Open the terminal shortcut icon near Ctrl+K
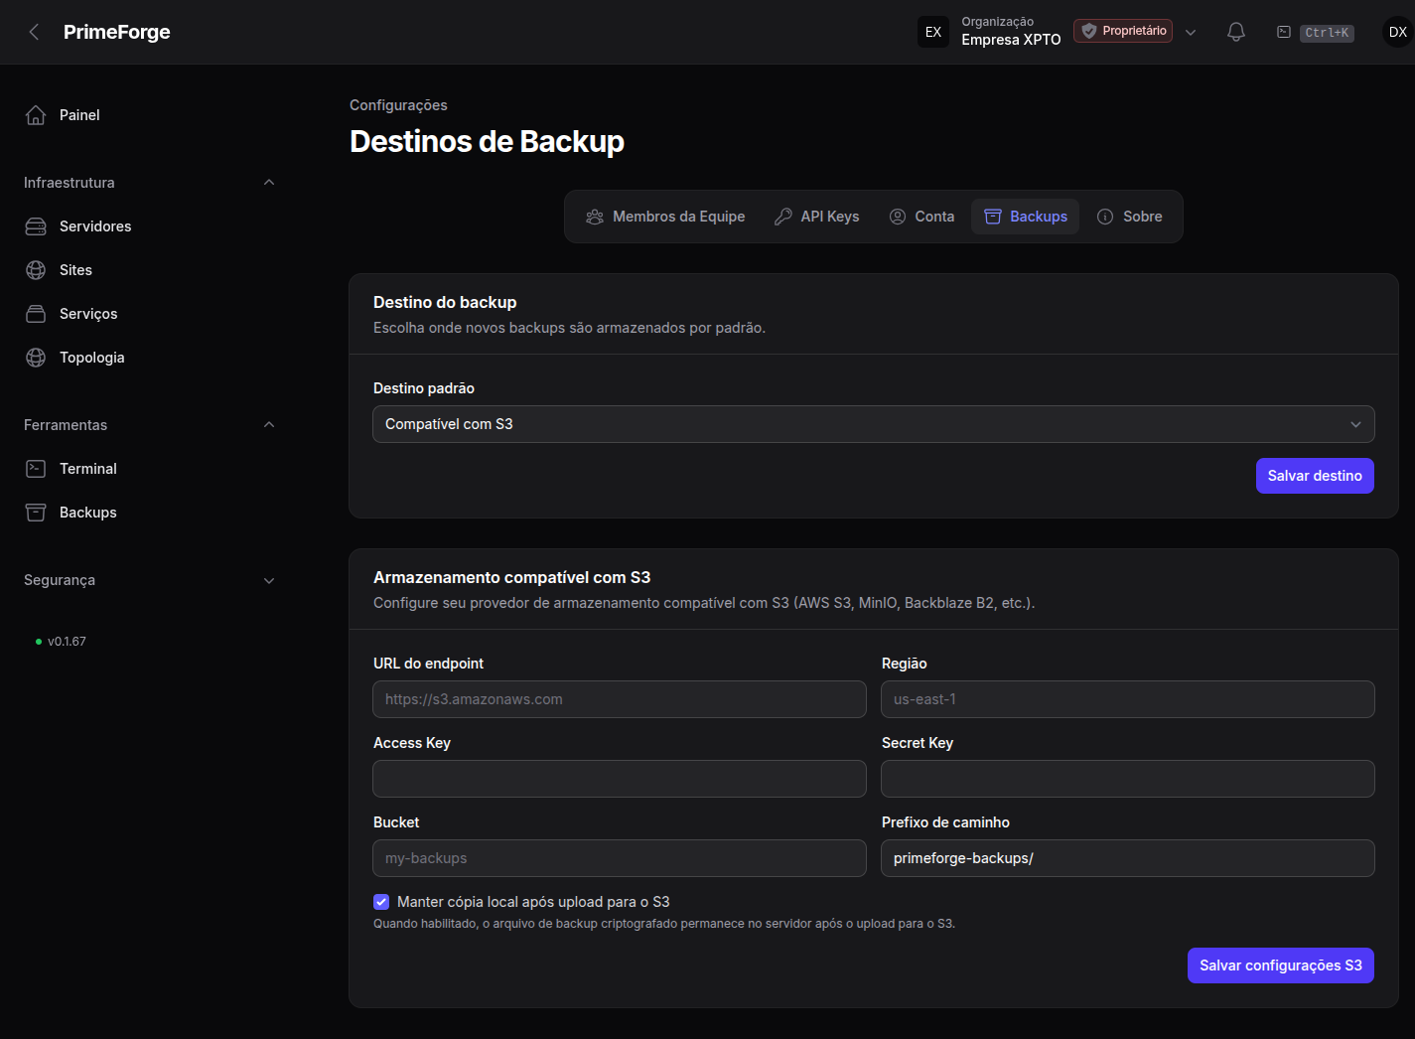Image resolution: width=1415 pixels, height=1039 pixels. [1284, 32]
